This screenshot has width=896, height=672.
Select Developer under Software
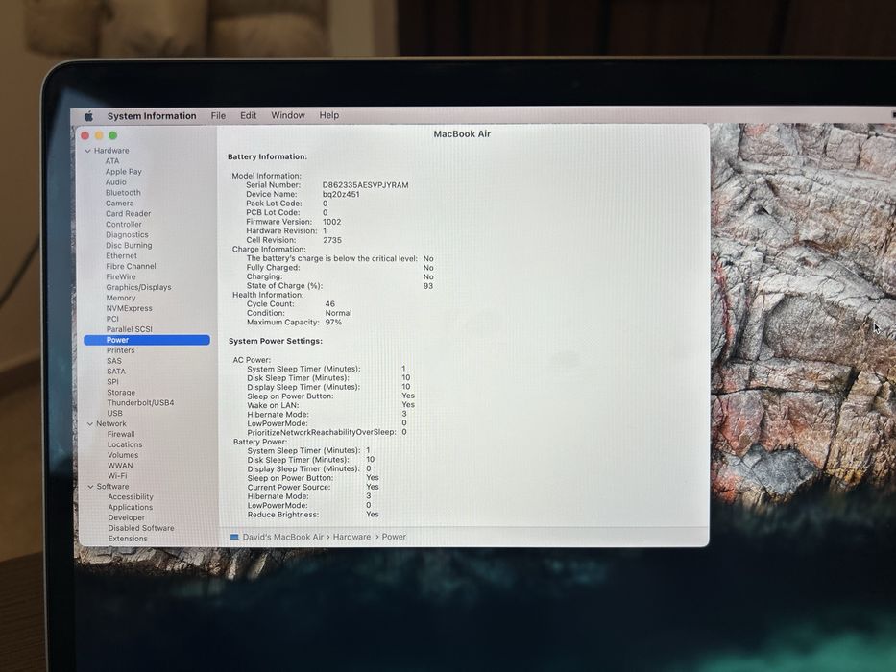point(127,517)
